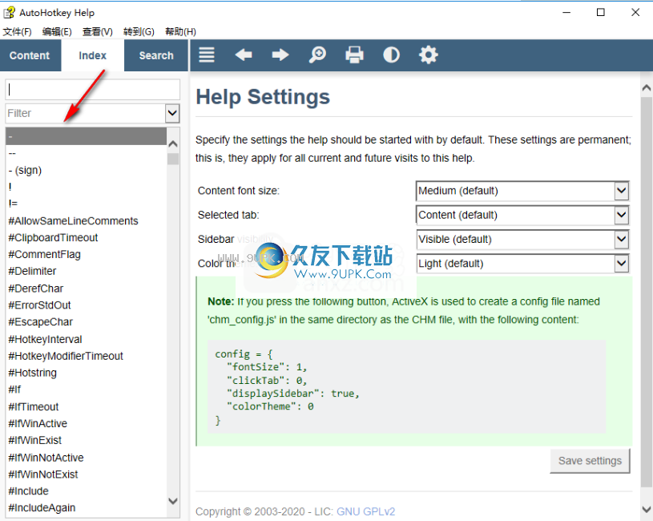This screenshot has height=521, width=653.
Task: Click the index list scroll down arrow
Action: [173, 501]
